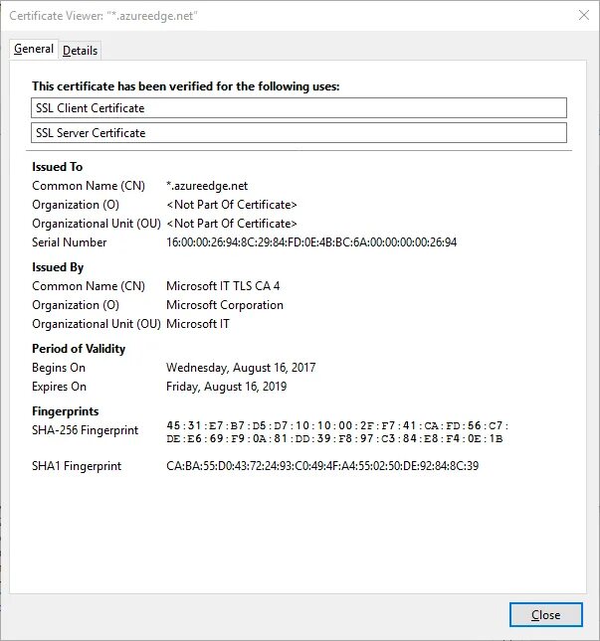Click the Issued To heading

(x=58, y=167)
